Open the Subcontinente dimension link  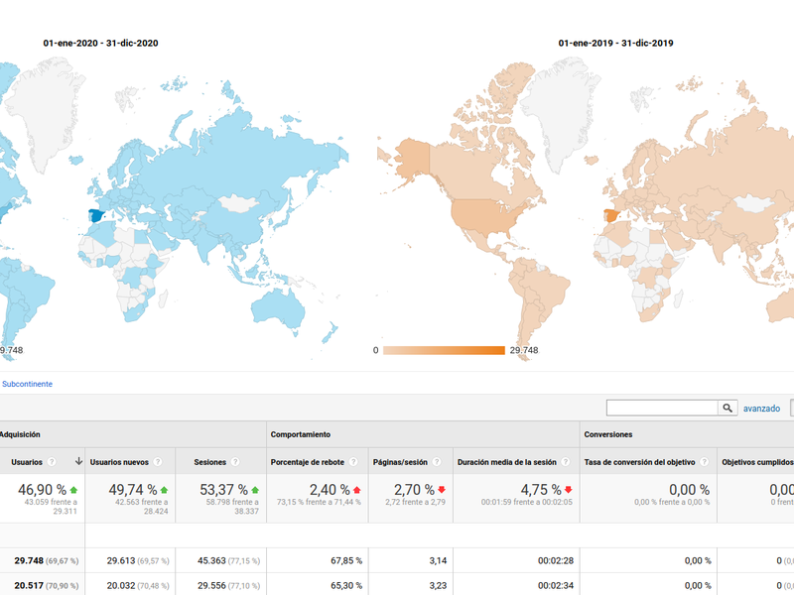pyautogui.click(x=27, y=384)
